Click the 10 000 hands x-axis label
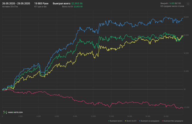192x124 pixels. (93, 116)
